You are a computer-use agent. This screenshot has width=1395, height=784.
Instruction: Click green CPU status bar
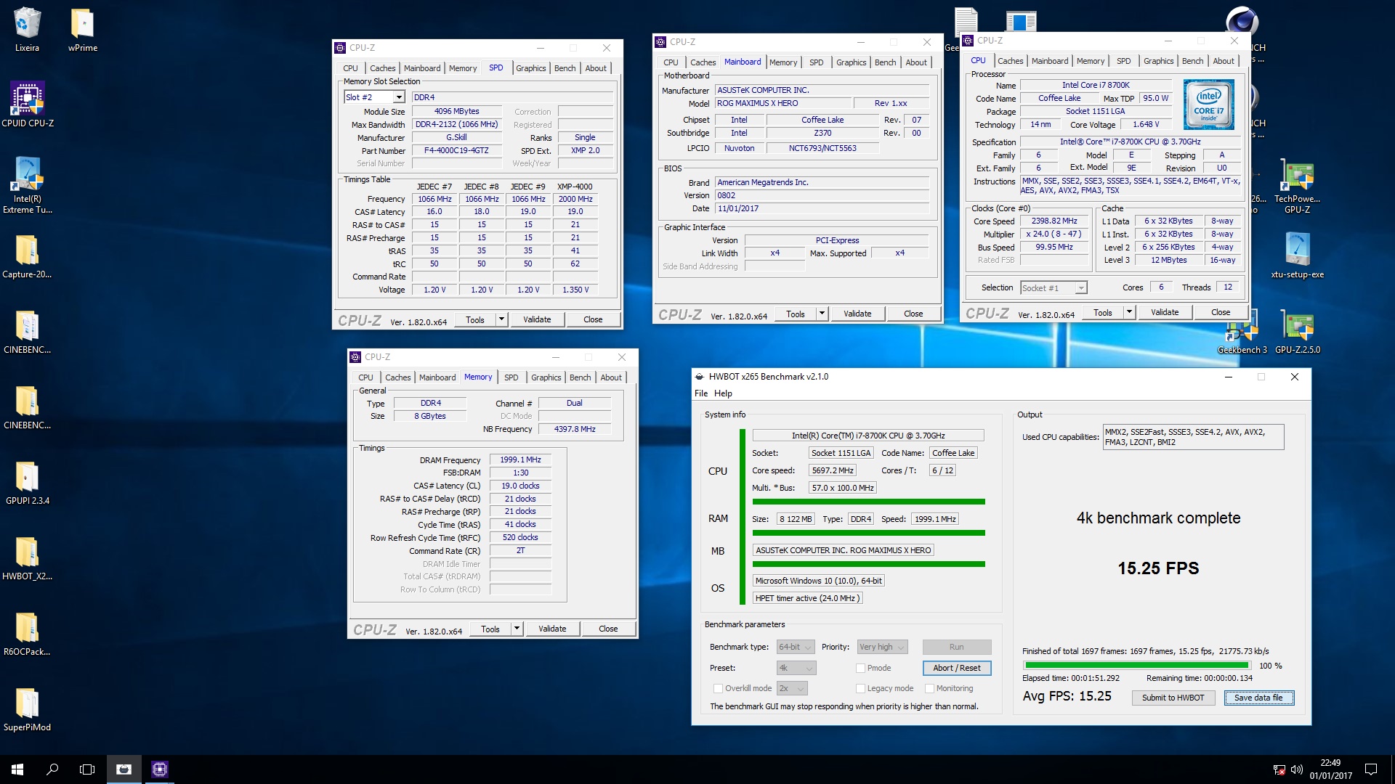pos(869,502)
